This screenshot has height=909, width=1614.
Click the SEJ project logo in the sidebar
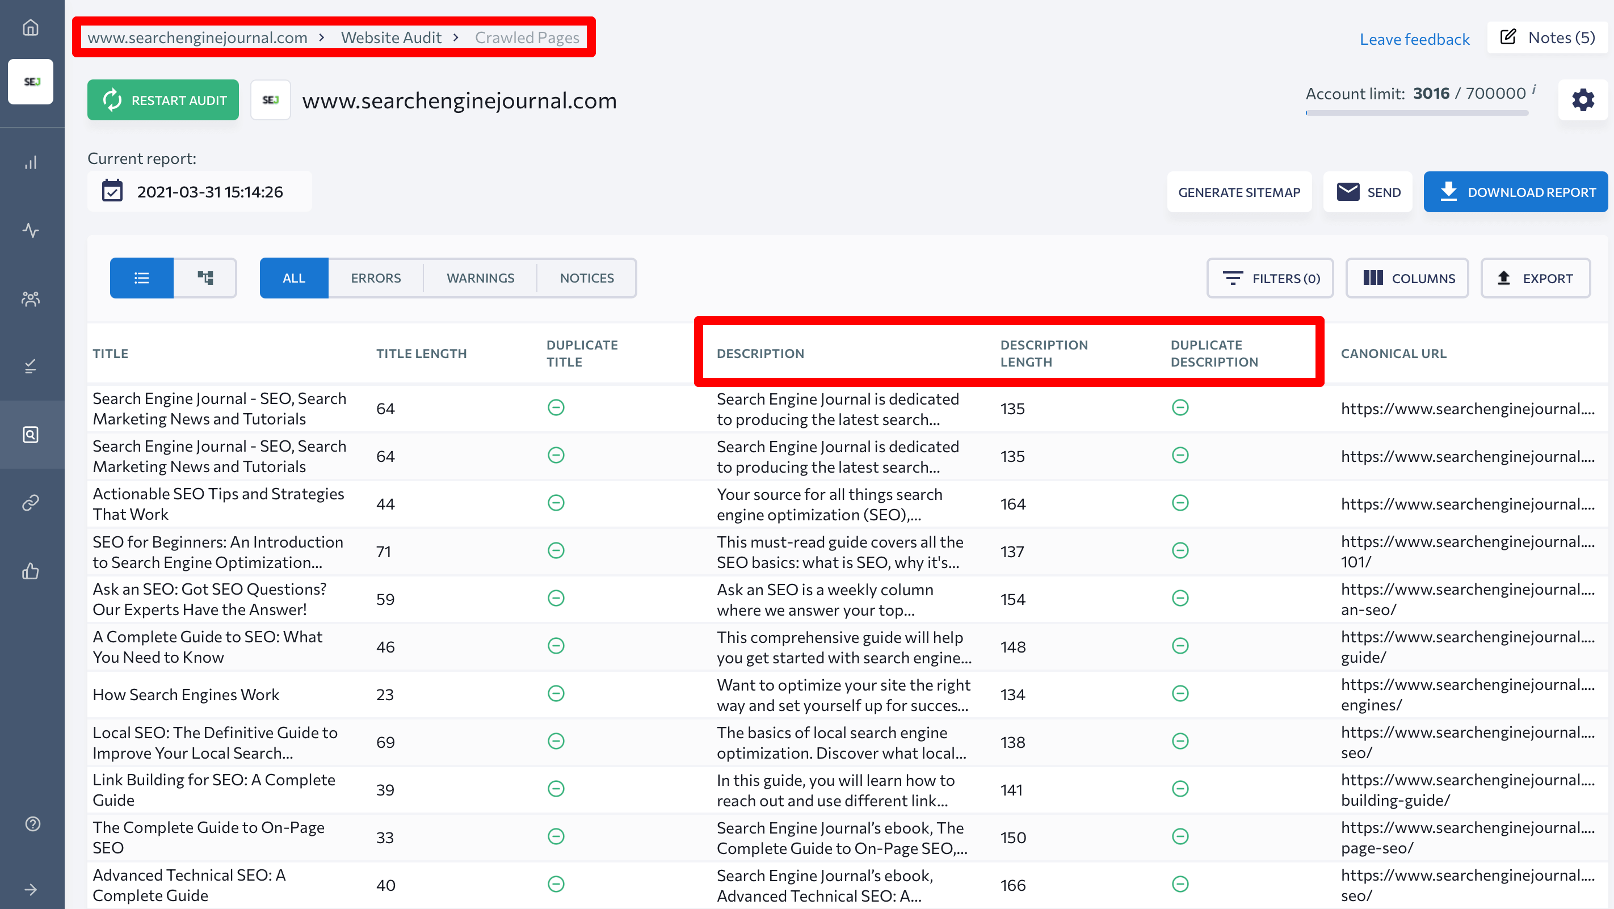(31, 82)
